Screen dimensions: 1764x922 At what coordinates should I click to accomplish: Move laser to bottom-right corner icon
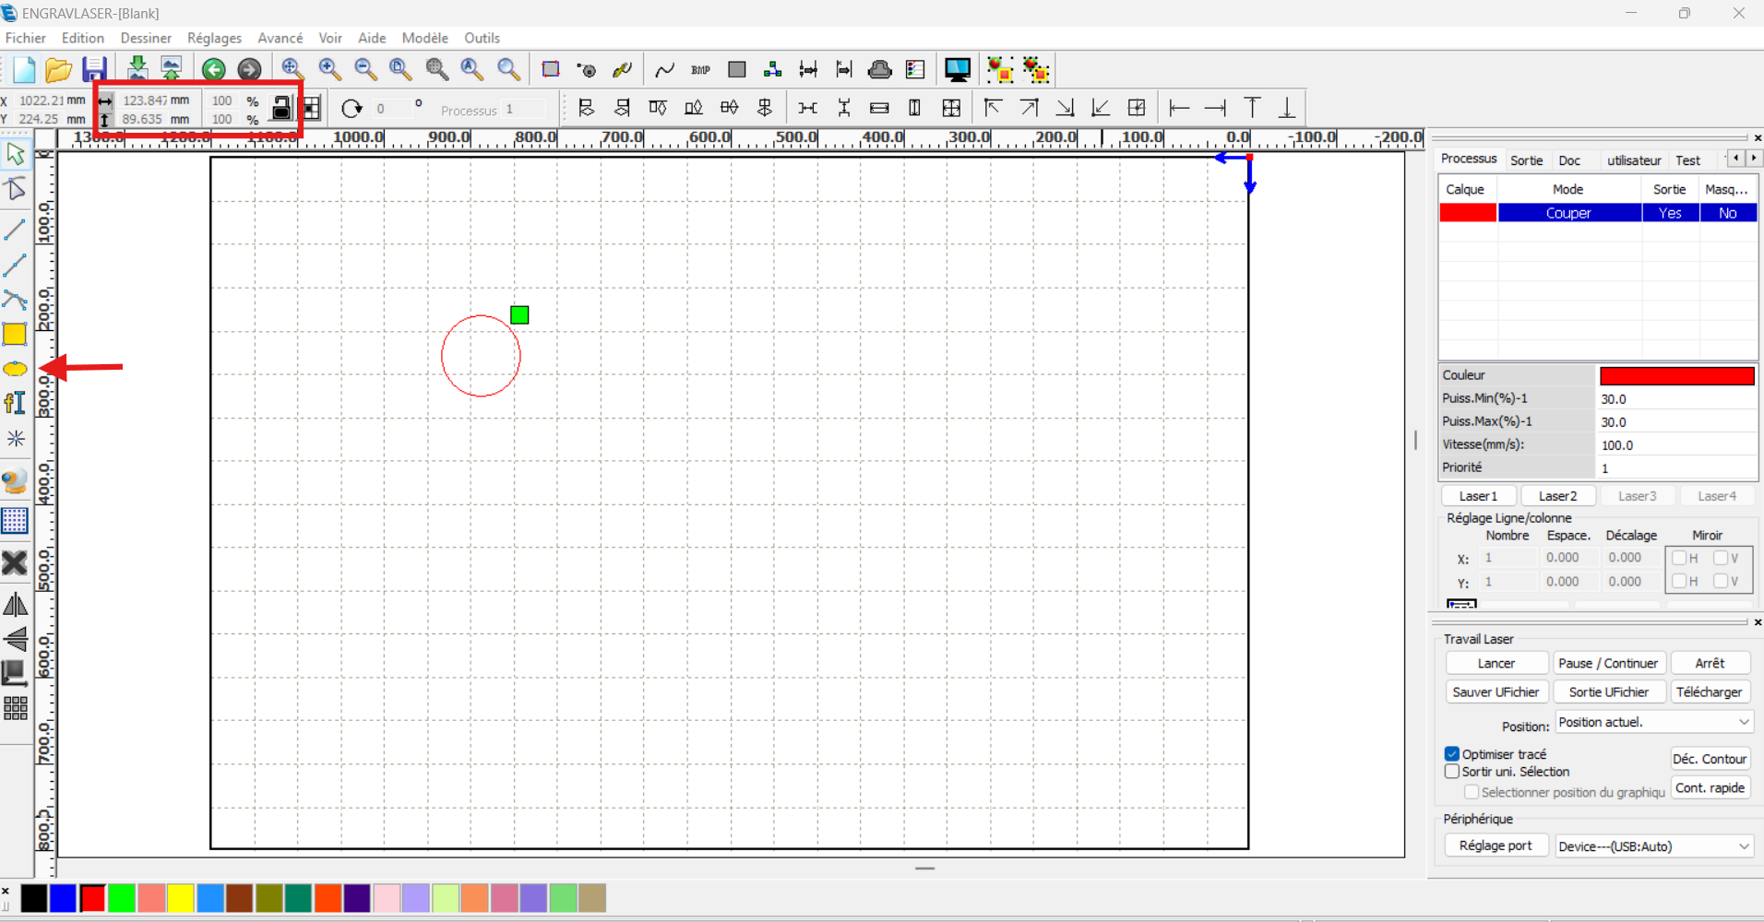click(x=1065, y=108)
